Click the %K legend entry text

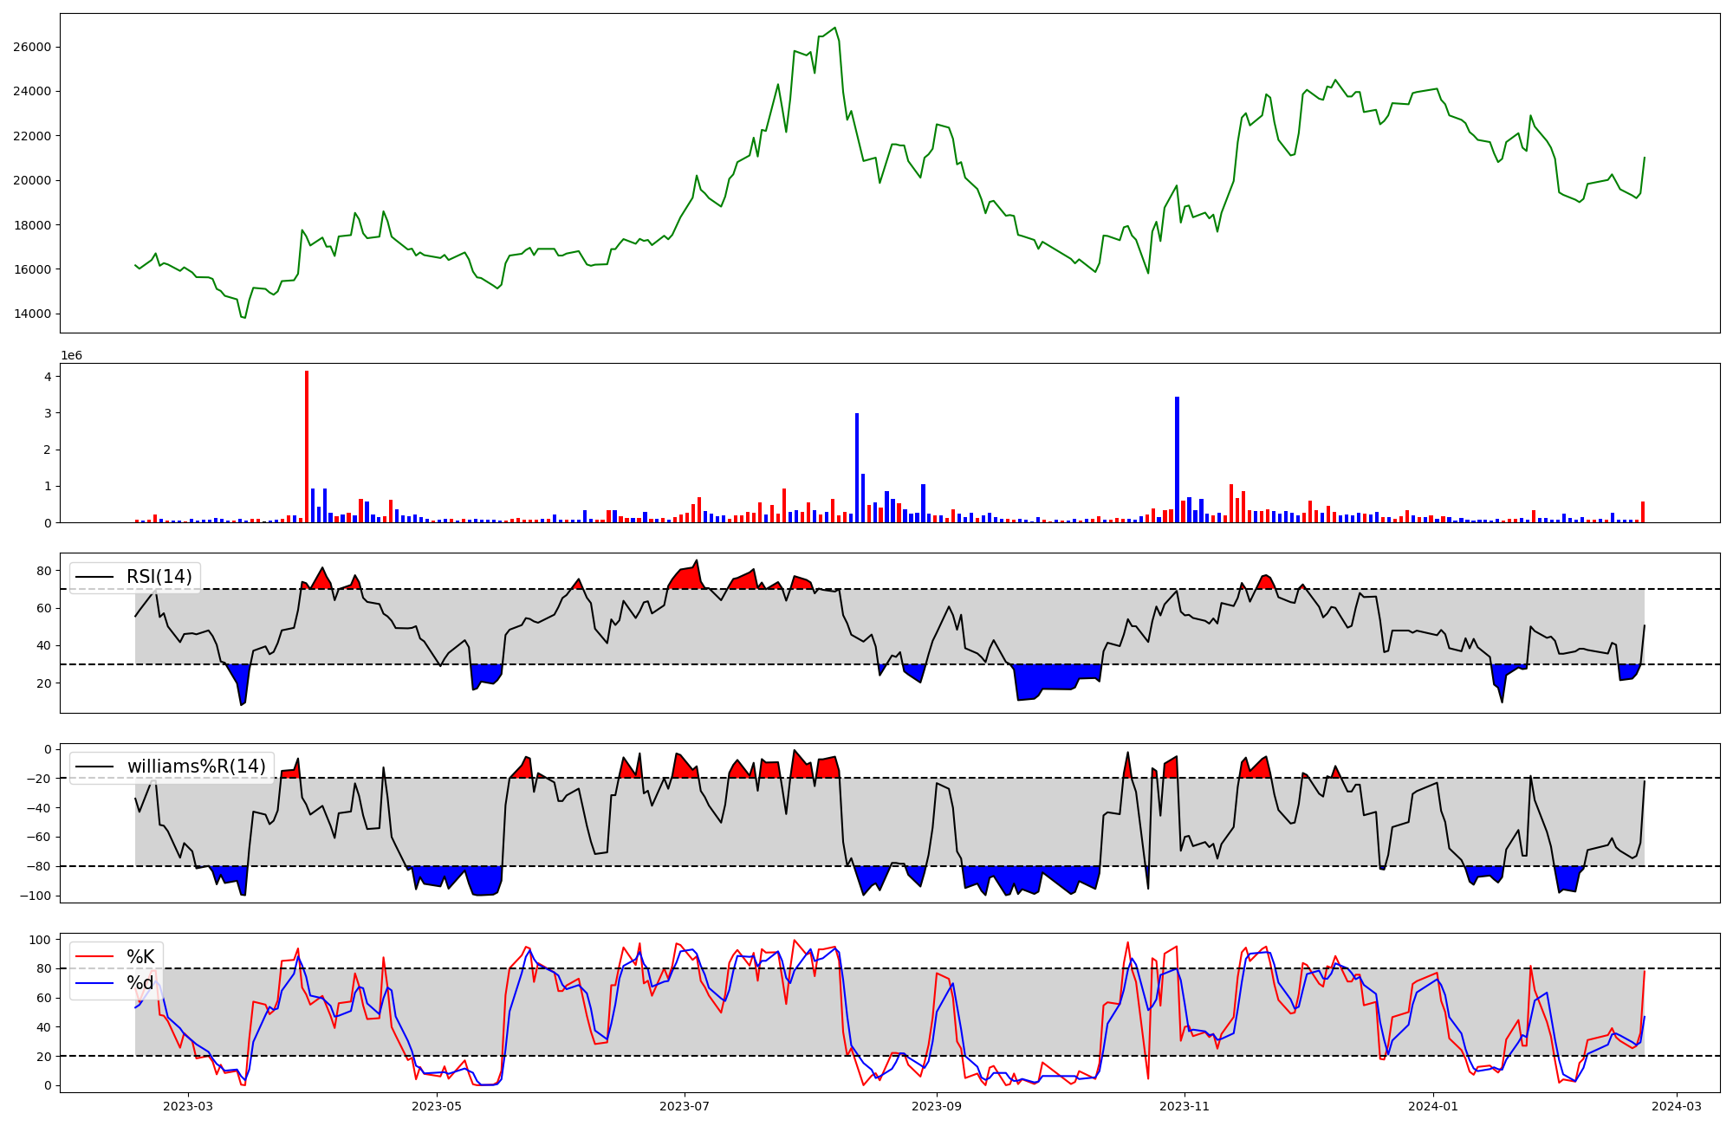[140, 956]
